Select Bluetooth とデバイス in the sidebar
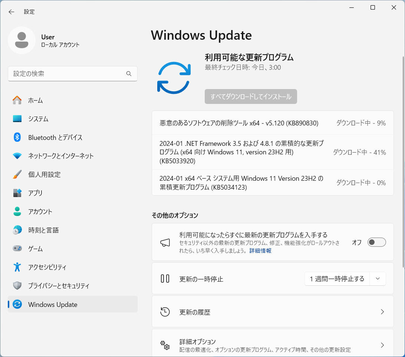This screenshot has height=357, width=405. point(73,137)
